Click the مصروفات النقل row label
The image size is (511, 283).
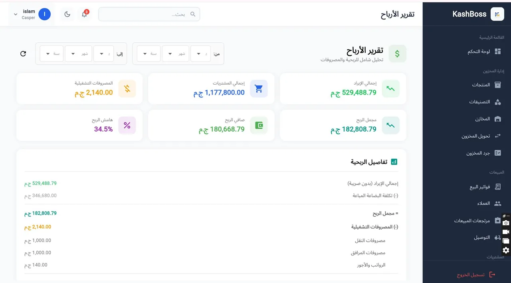370,241
